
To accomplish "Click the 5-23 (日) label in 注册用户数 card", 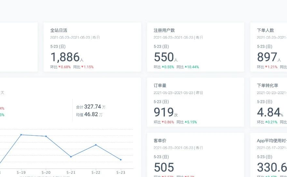I will (x=161, y=47).
